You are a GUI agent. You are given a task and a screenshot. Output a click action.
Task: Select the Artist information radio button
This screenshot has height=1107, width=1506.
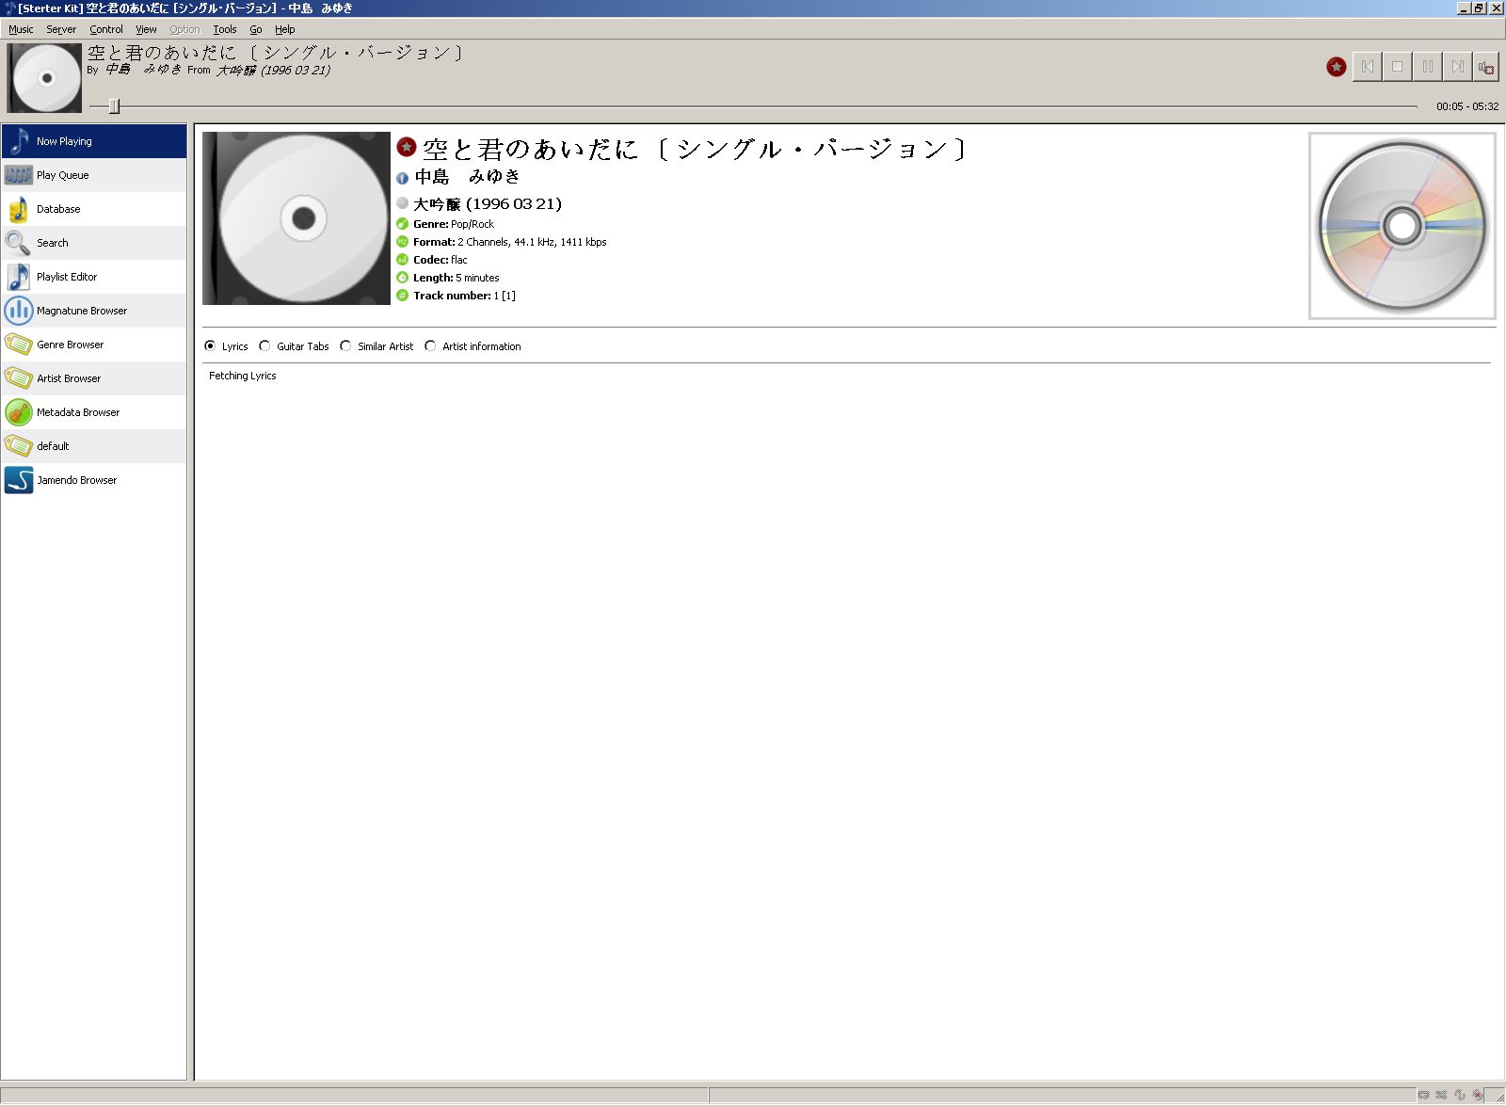click(x=430, y=346)
